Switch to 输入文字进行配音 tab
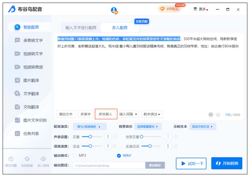The height and width of the screenshot is (177, 250). (81, 28)
